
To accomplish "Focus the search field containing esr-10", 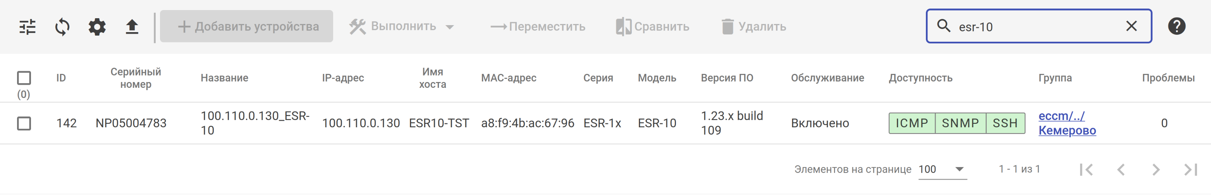I will (x=1034, y=27).
